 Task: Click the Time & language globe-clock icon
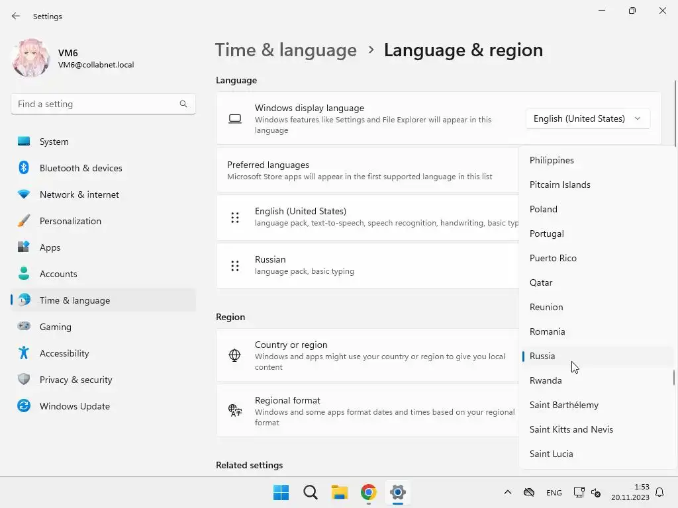click(x=24, y=300)
